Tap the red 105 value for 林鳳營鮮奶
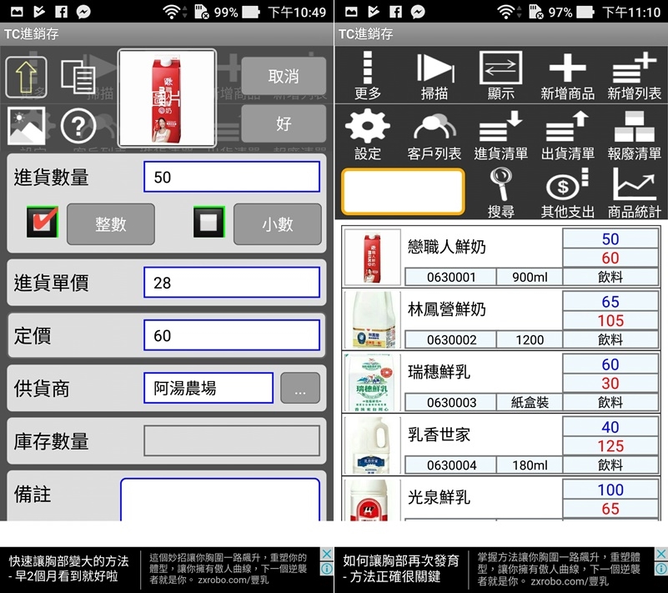668x593 pixels. coord(610,320)
